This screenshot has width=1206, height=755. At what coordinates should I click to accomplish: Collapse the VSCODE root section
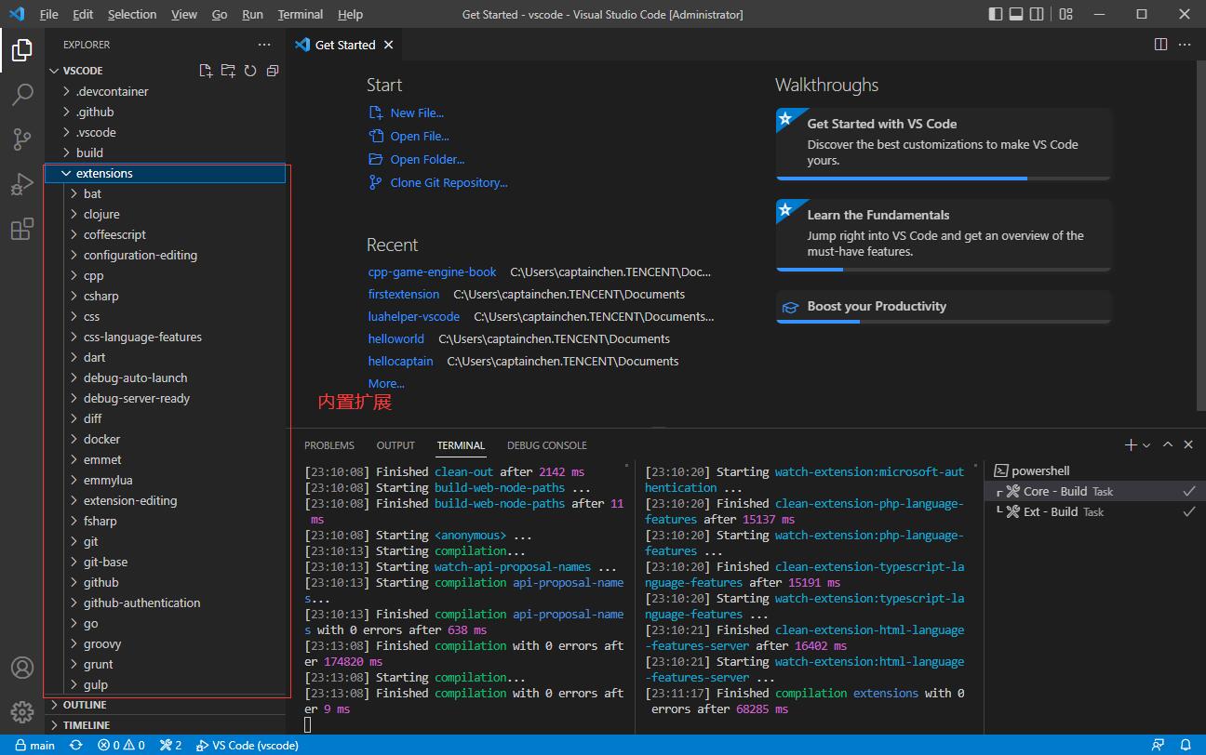tap(82, 71)
